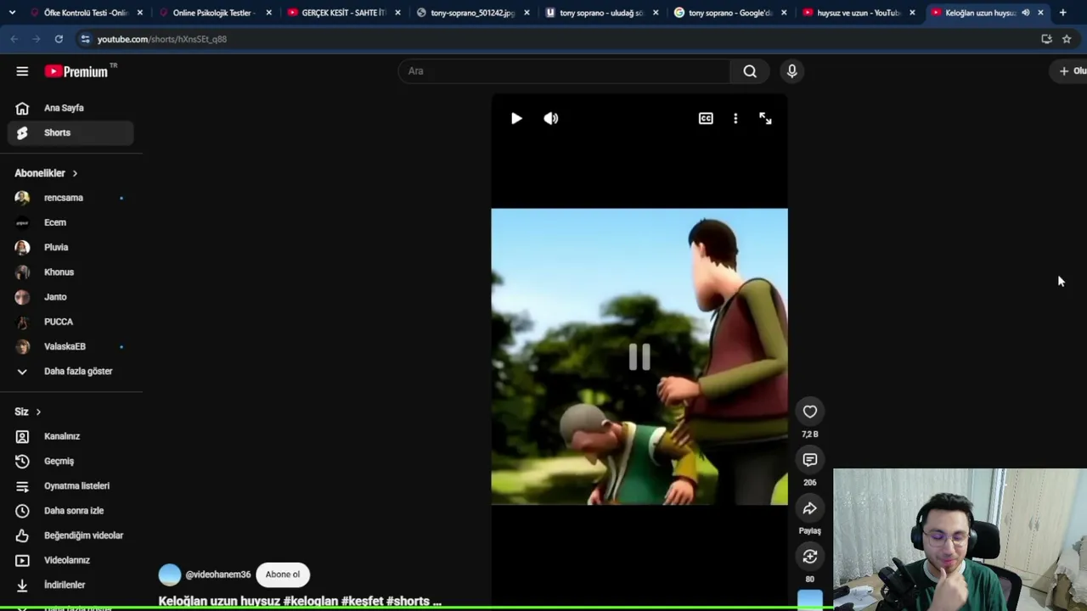Open Ana Sayfa in the sidebar

71,108
